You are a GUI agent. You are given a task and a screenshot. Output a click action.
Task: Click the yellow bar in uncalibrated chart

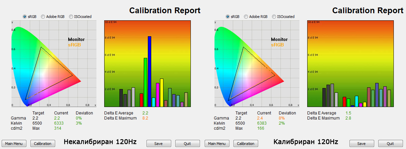[x=162, y=93]
